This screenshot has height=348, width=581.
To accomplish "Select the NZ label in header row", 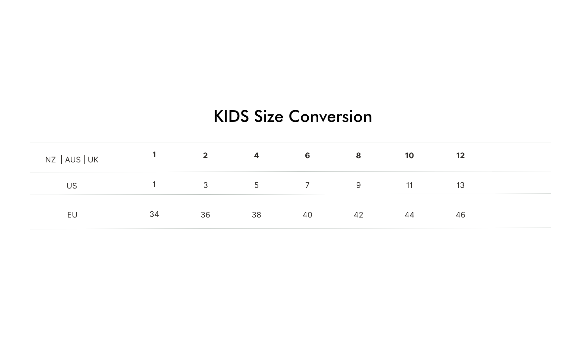I will point(50,160).
